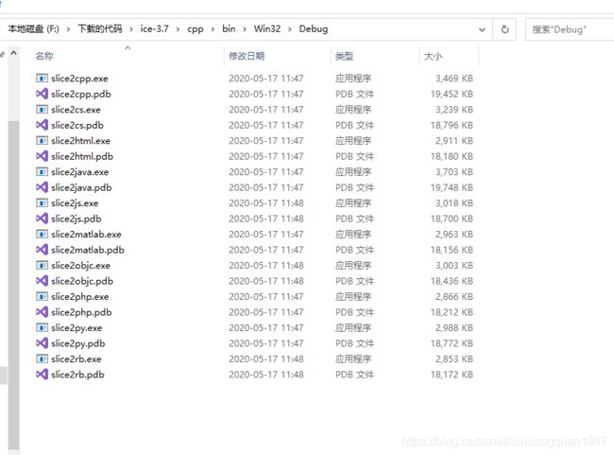Viewport: 614px width, 455px height.
Task: Go to Win32 folder in breadcrumb
Action: tap(267, 29)
